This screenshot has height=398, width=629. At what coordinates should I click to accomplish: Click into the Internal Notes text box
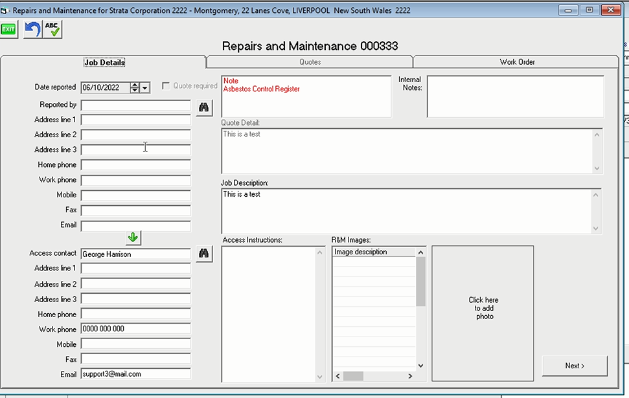pyautogui.click(x=515, y=96)
